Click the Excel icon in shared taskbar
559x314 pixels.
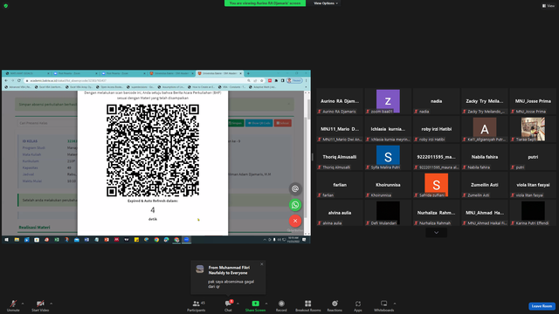(x=57, y=240)
